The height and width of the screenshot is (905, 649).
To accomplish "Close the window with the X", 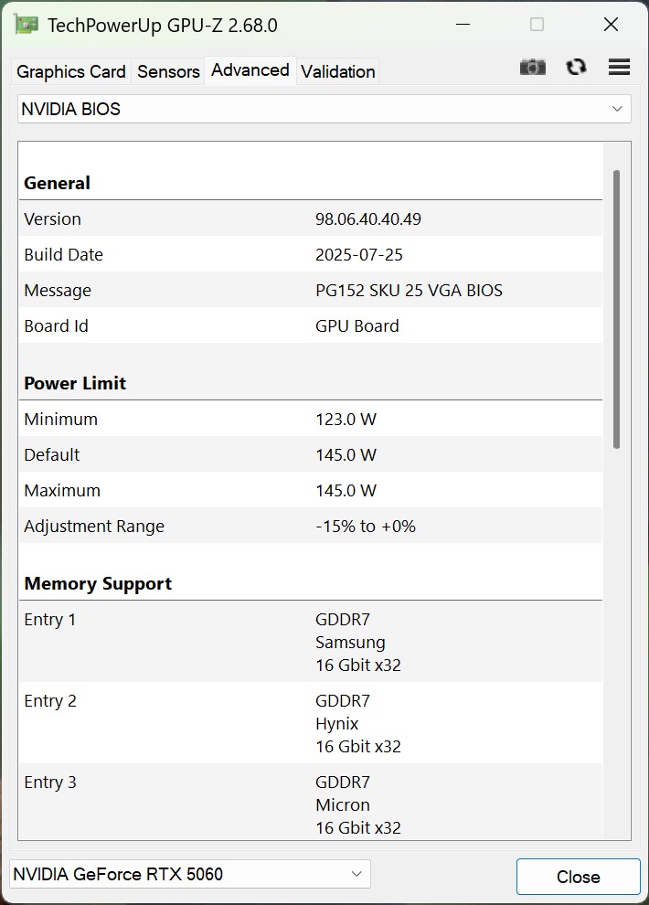I will tap(611, 25).
